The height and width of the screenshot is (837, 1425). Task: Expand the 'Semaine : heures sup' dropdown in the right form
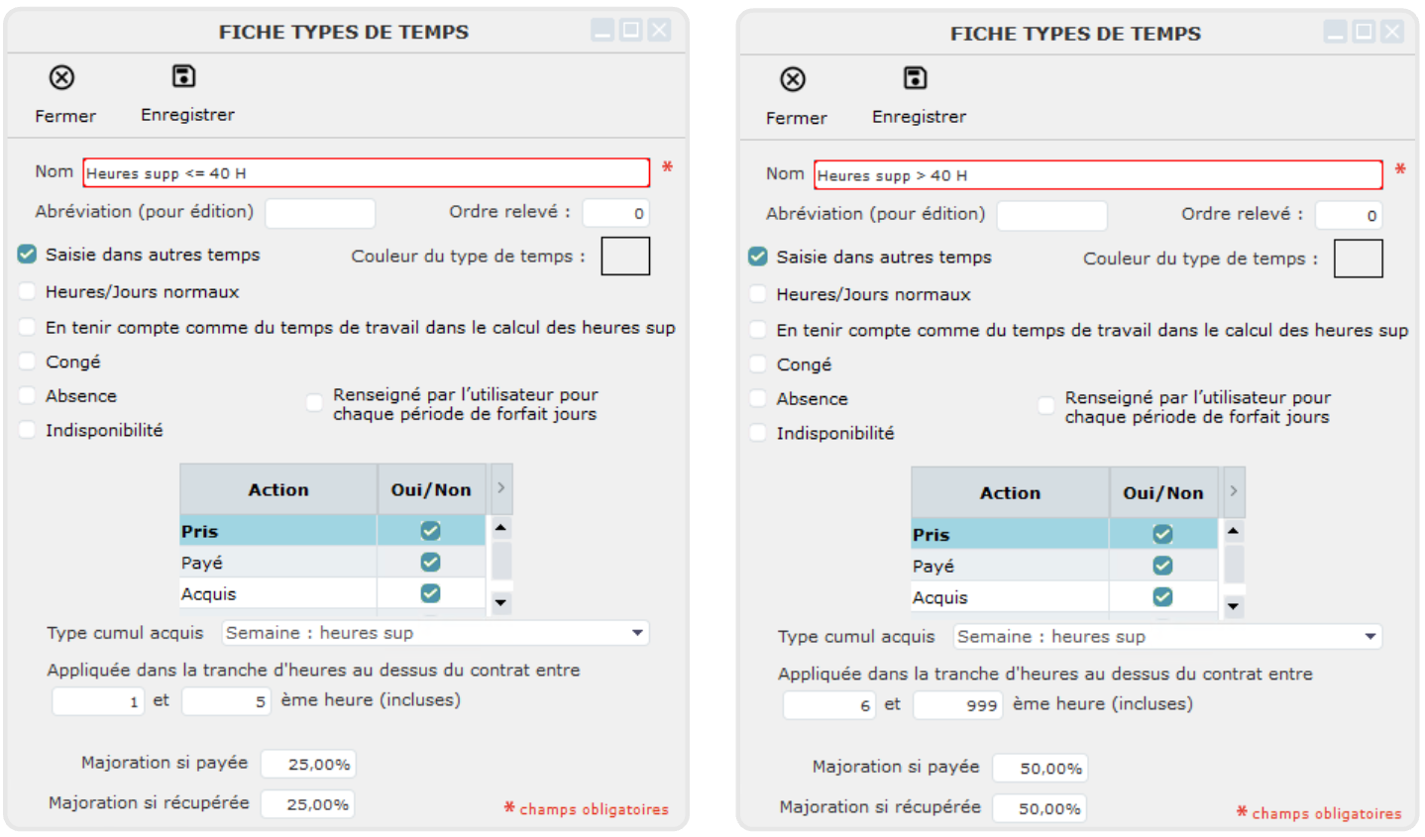(1370, 637)
